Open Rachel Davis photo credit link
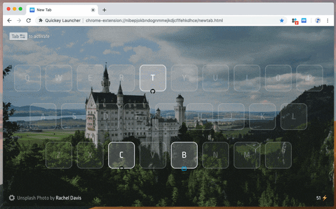The width and height of the screenshot is (336, 209). pos(68,198)
